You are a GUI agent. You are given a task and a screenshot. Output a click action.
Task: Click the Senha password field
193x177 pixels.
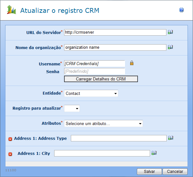tap(94, 71)
